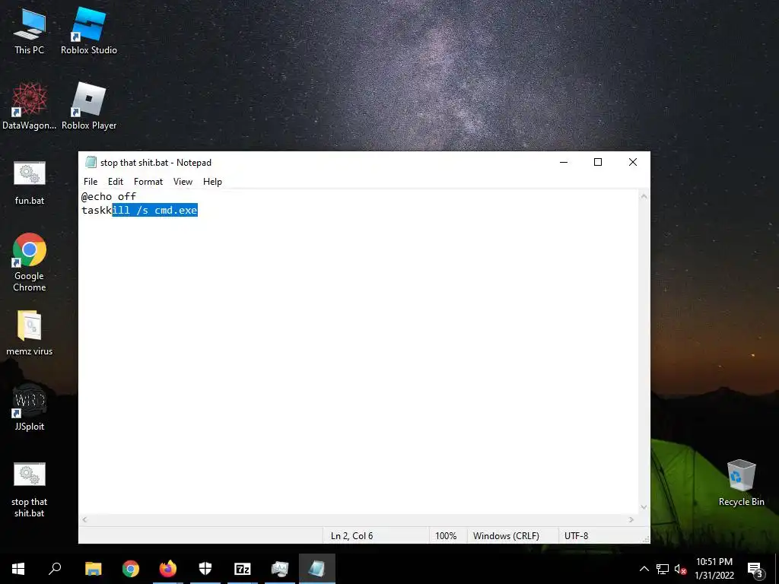
Task: Click '100%' zoom in status bar
Action: click(x=446, y=536)
